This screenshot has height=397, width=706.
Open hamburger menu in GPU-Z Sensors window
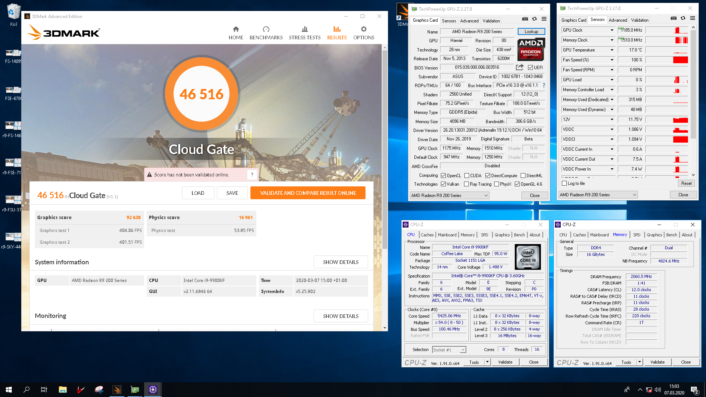(x=692, y=18)
